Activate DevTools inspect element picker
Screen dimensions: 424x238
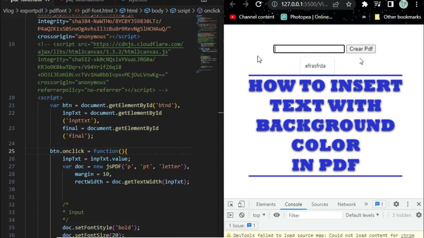(231, 204)
